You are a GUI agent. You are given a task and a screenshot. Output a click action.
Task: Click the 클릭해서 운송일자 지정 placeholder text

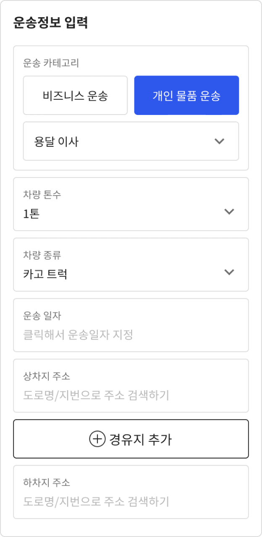pyautogui.click(x=78, y=335)
